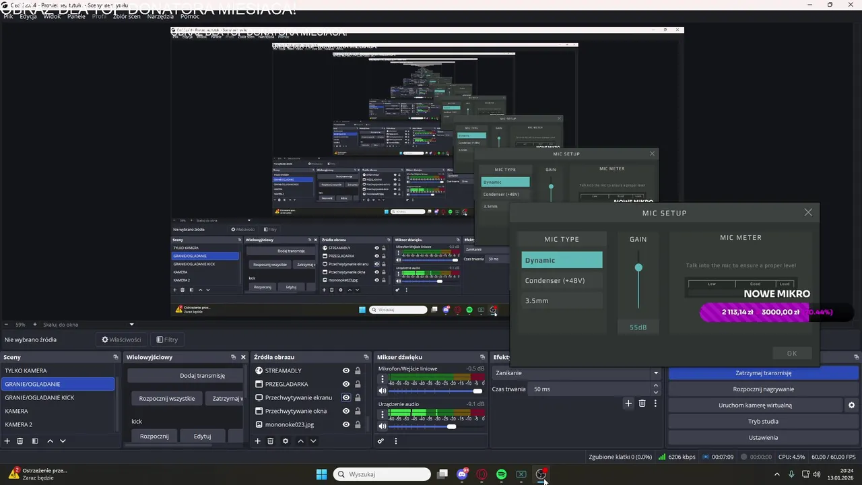Open source properties gear in Źródła obrazu
This screenshot has width=862, height=485.
click(286, 441)
